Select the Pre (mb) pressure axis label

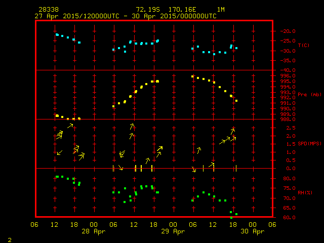309,95
